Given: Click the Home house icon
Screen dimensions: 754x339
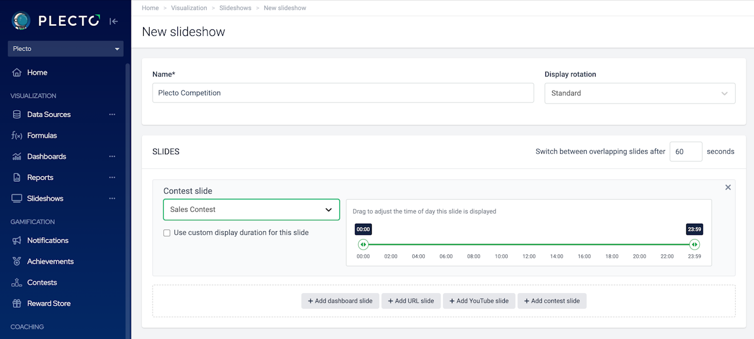Looking at the screenshot, I should 16,72.
